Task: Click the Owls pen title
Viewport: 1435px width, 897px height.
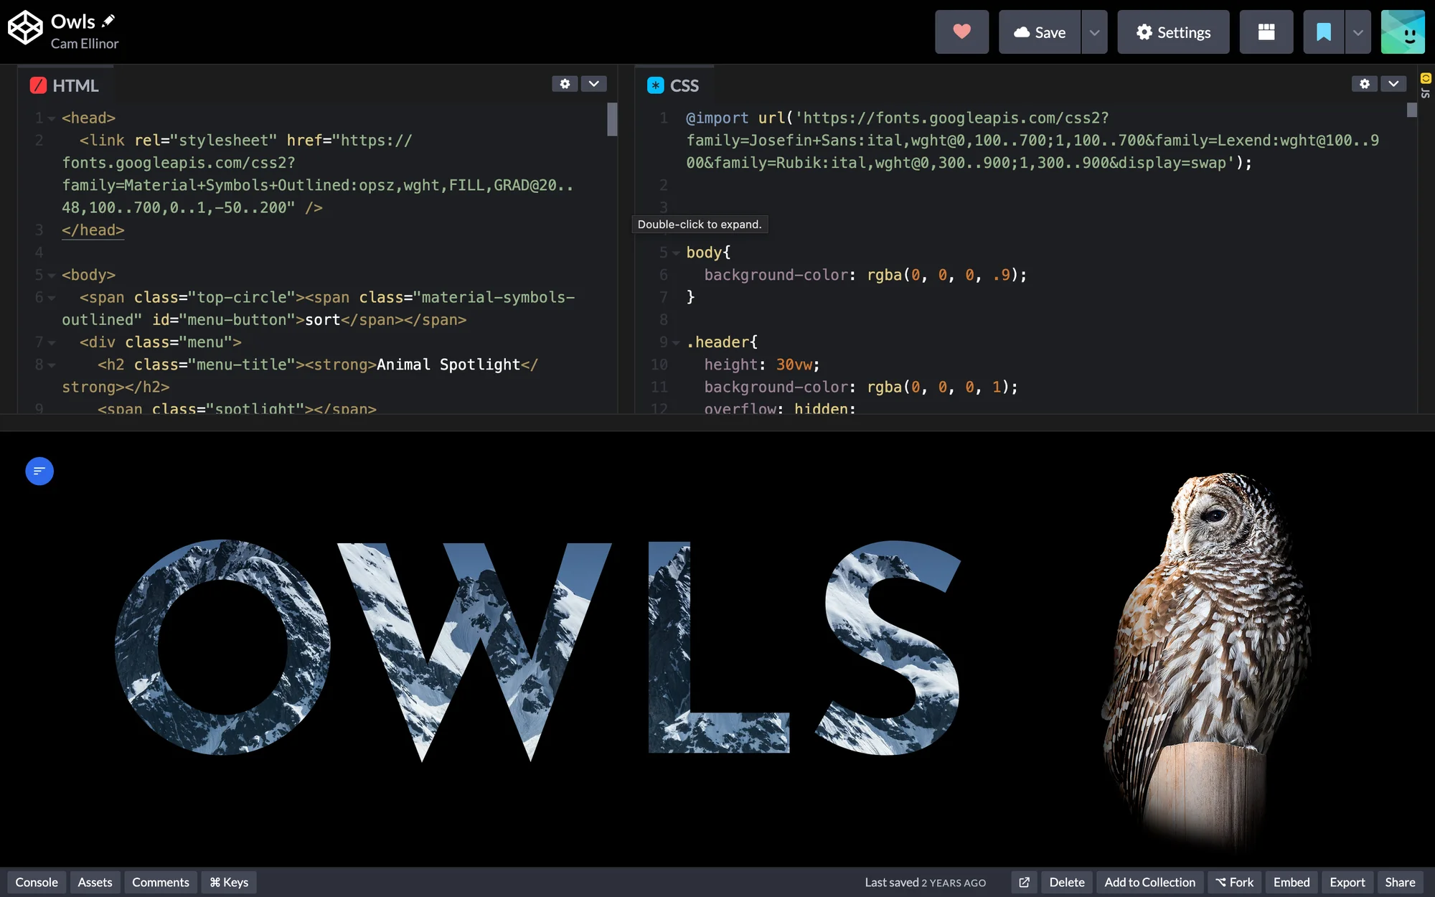Action: pos(73,22)
